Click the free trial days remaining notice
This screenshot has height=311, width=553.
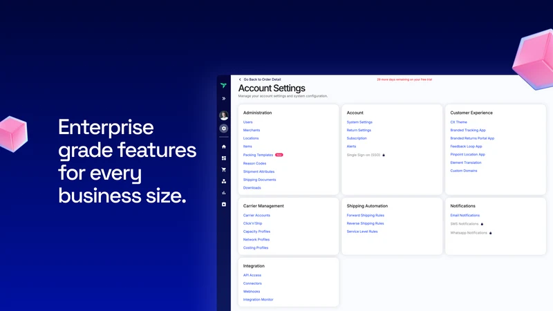click(x=404, y=79)
